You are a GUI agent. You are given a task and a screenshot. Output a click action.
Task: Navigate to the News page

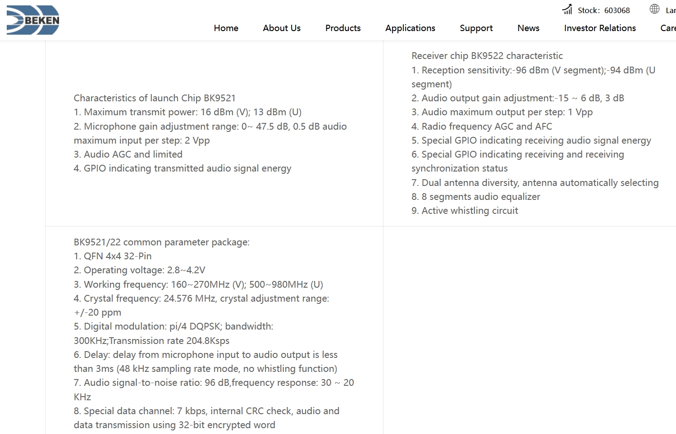pos(528,28)
